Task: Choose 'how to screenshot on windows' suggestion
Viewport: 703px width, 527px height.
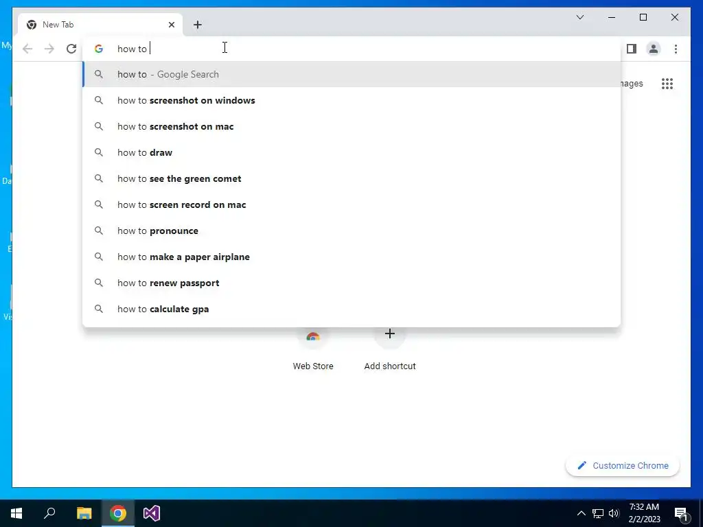Action: 351,100
